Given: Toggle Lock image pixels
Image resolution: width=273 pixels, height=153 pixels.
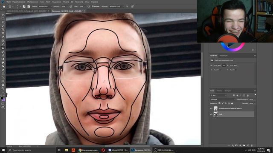Looking at the screenshot, I should pos(223,103).
